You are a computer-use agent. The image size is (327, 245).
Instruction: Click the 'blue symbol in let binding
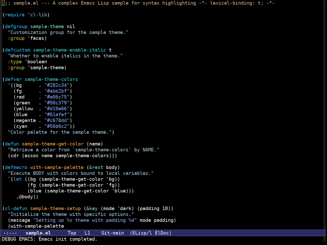119,191
